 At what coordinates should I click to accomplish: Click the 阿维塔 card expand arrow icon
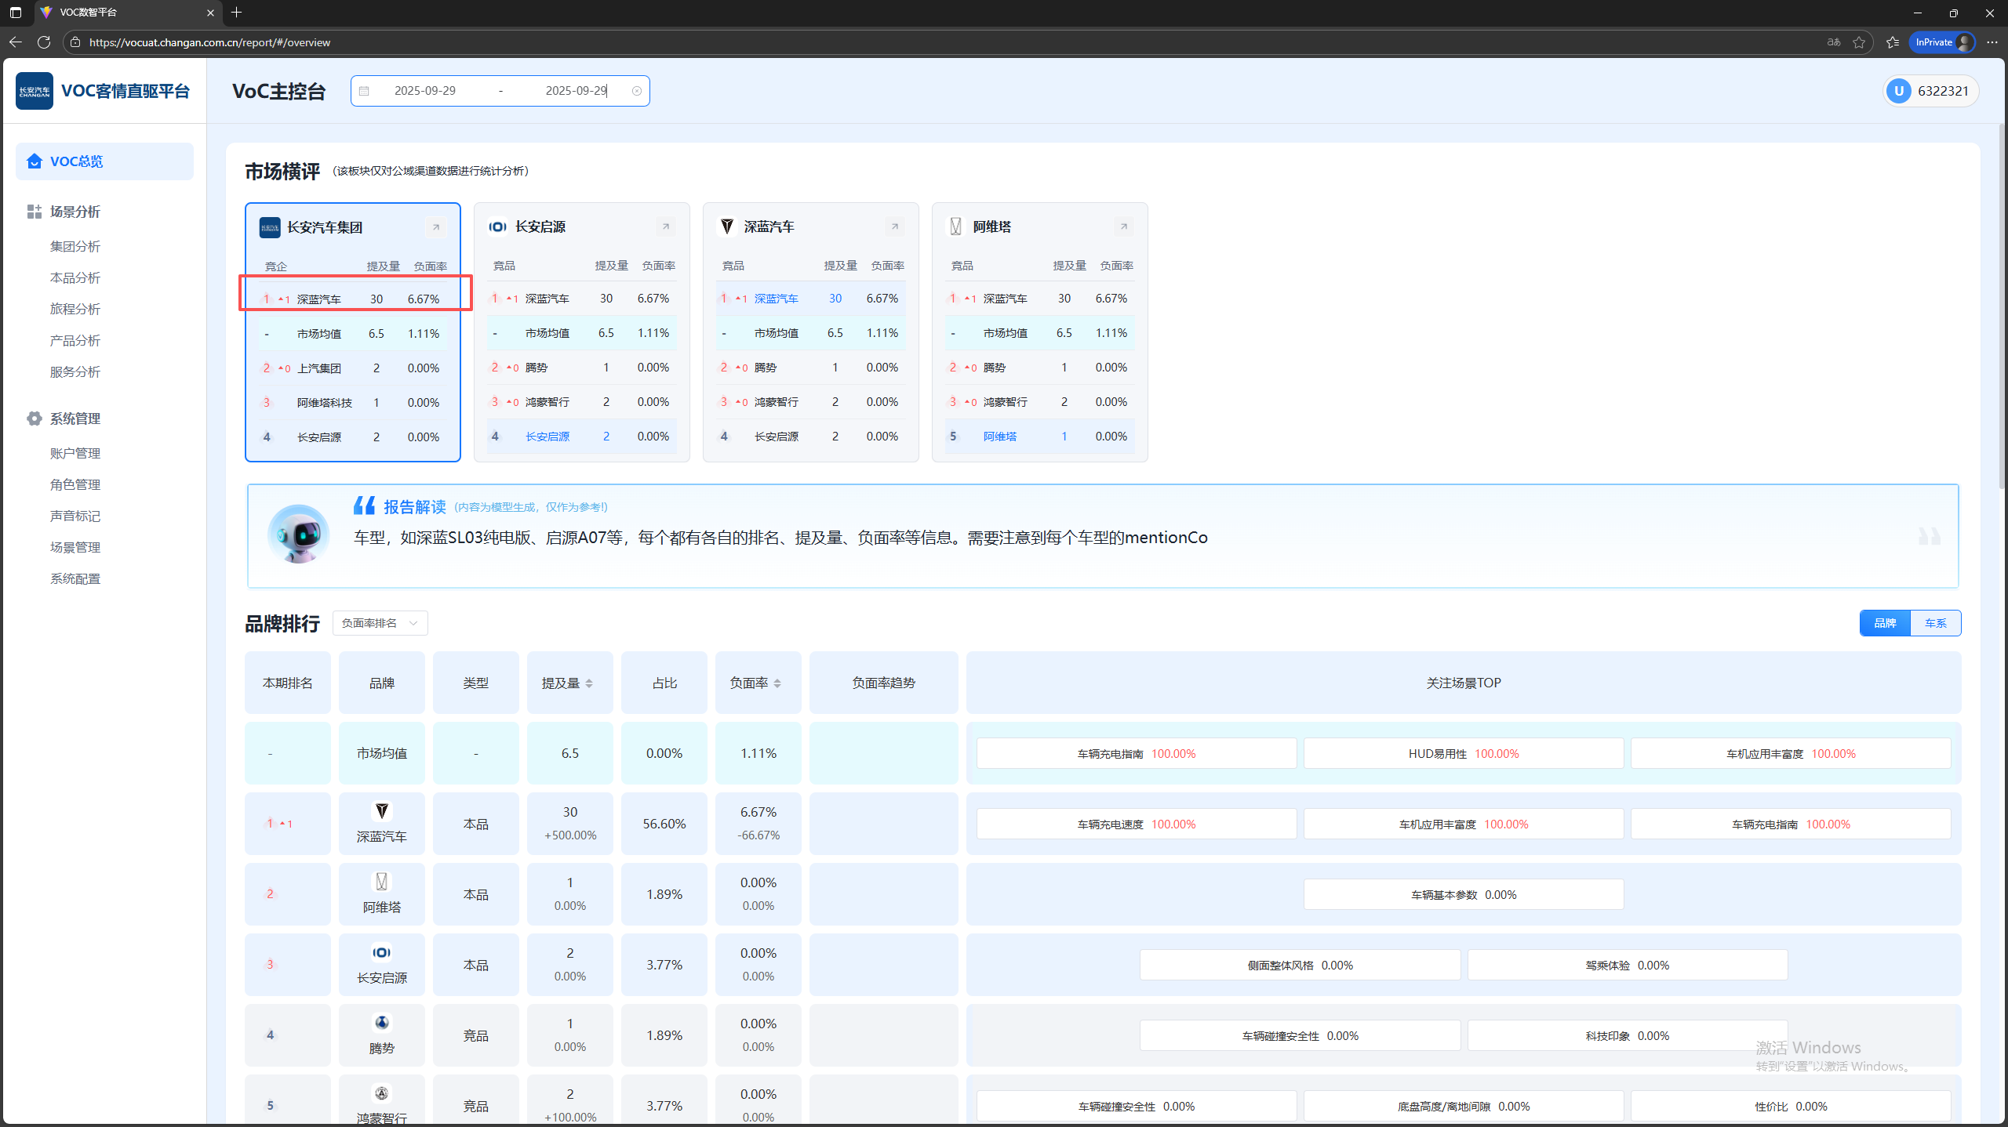click(1123, 226)
